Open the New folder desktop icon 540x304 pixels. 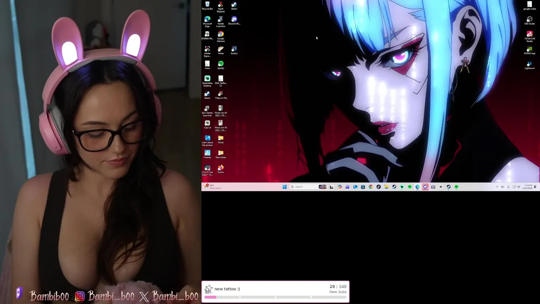point(221,154)
